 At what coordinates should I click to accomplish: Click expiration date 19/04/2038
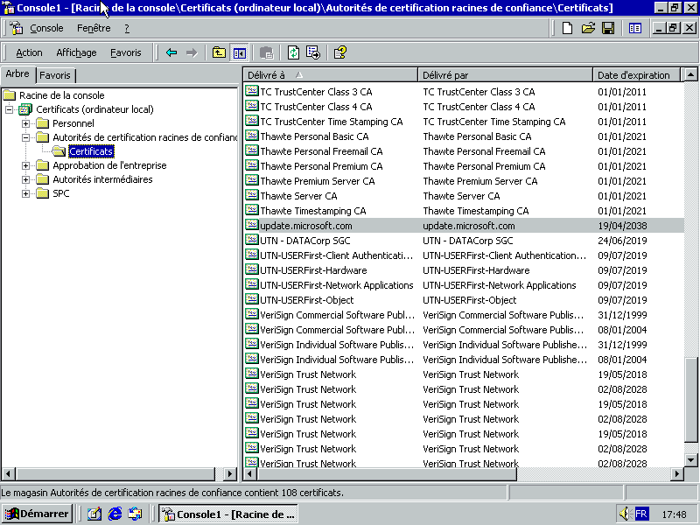pos(622,226)
